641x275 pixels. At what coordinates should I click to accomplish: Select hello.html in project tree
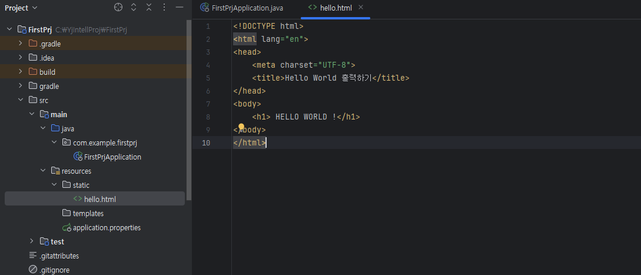(x=95, y=199)
